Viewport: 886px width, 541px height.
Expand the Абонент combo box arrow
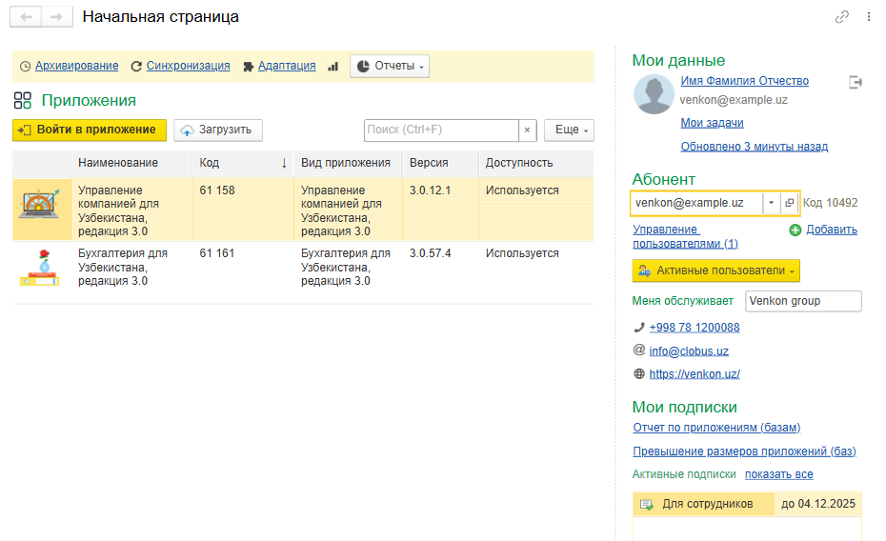click(x=771, y=203)
